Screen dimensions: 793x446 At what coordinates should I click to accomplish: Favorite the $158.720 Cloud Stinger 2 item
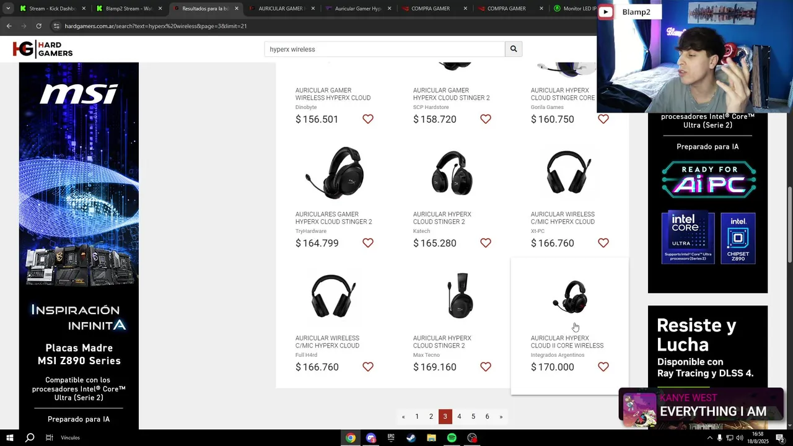(x=486, y=119)
